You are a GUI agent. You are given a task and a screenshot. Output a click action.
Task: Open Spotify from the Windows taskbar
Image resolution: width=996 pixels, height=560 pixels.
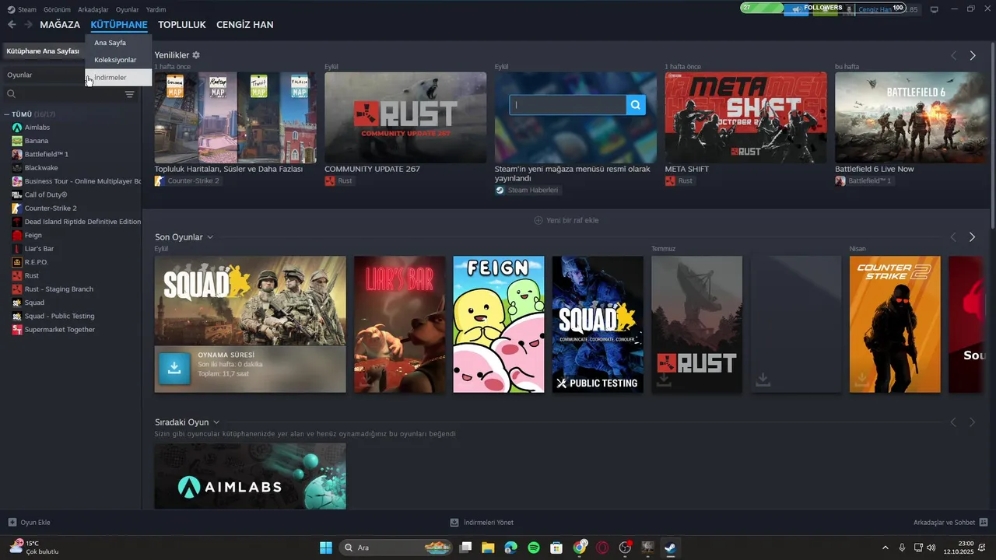click(x=534, y=548)
